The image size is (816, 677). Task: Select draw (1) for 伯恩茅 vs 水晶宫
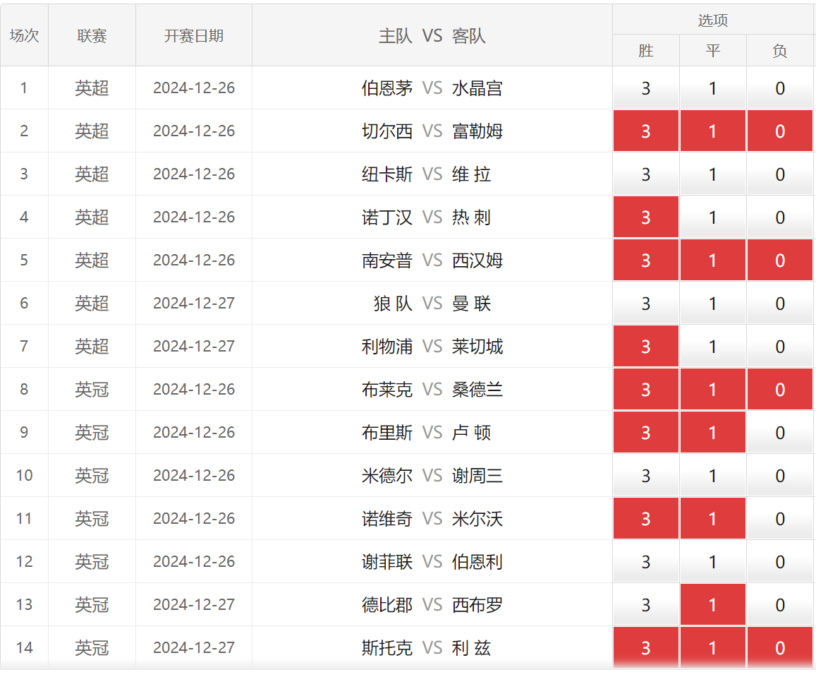713,88
